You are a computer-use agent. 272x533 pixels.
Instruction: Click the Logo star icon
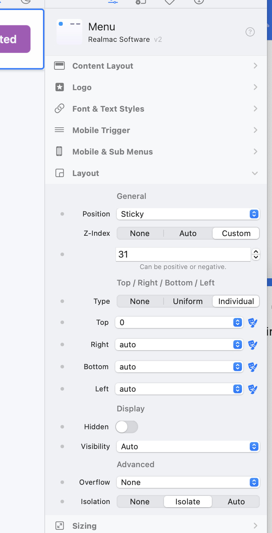click(x=59, y=87)
